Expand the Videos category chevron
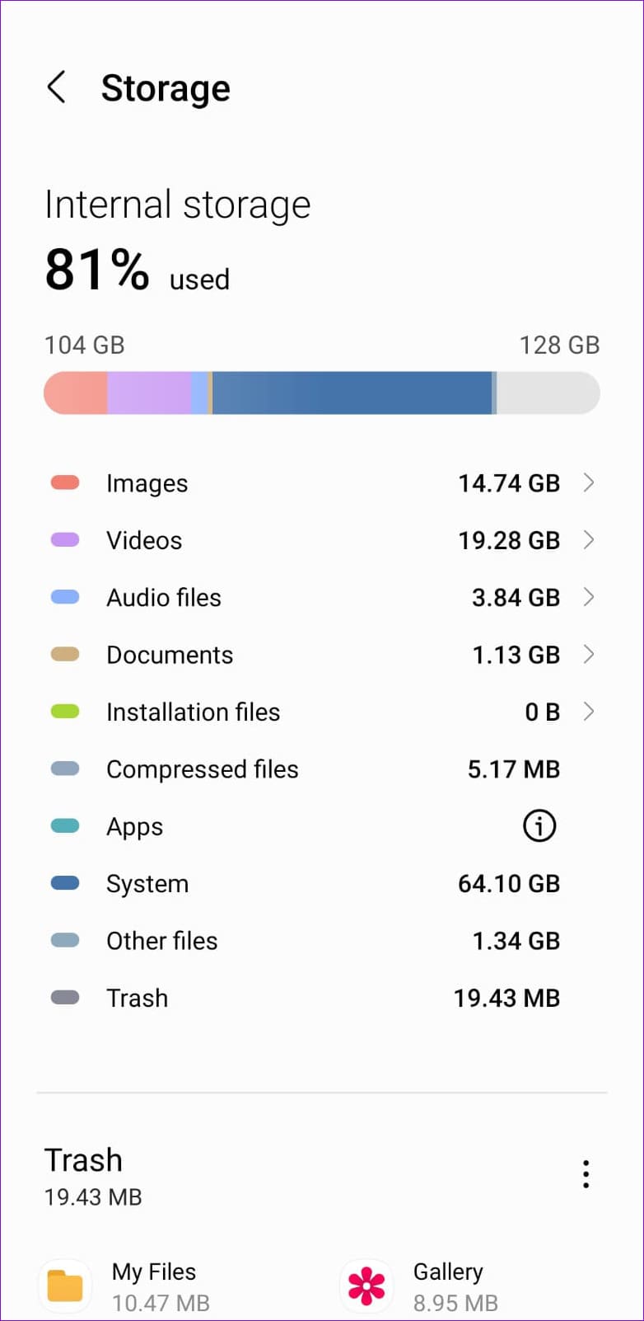This screenshot has width=644, height=1321. pyautogui.click(x=588, y=540)
